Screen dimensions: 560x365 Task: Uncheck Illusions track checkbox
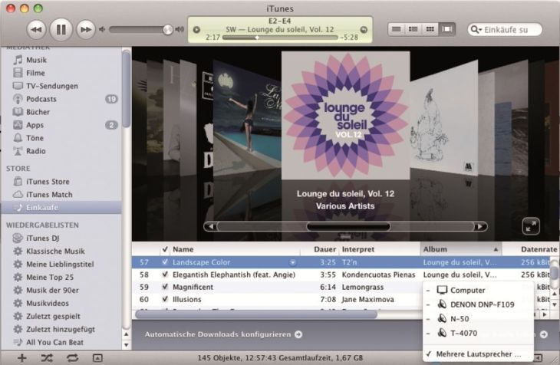pos(165,299)
